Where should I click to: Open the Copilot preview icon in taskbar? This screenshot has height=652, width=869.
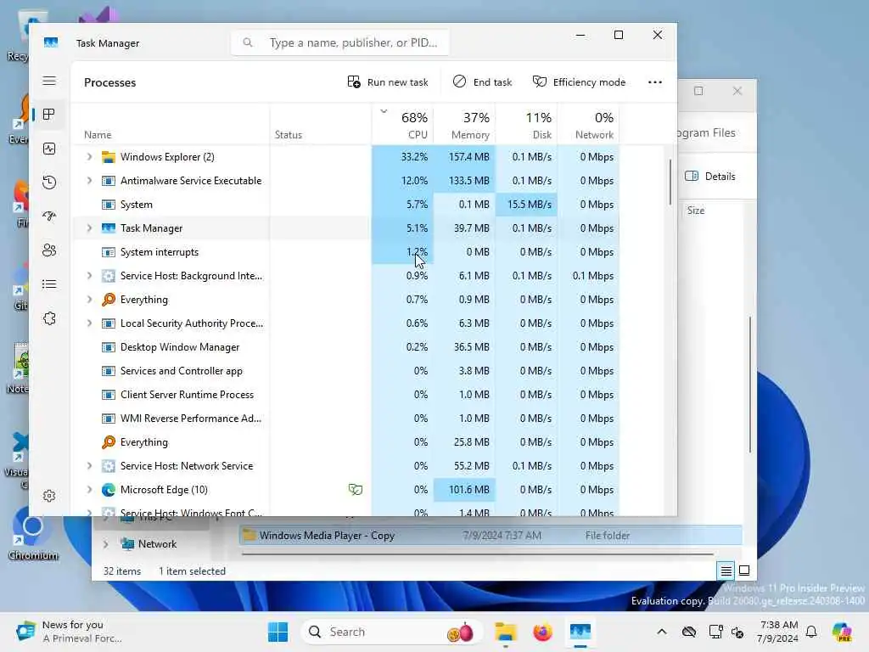coord(842,632)
